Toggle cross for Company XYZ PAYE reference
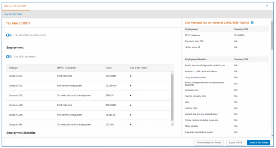 click(x=130, y=76)
